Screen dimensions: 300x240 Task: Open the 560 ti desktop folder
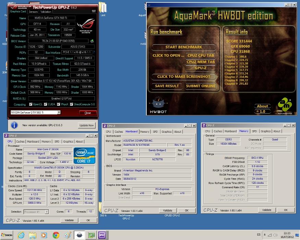point(101,209)
